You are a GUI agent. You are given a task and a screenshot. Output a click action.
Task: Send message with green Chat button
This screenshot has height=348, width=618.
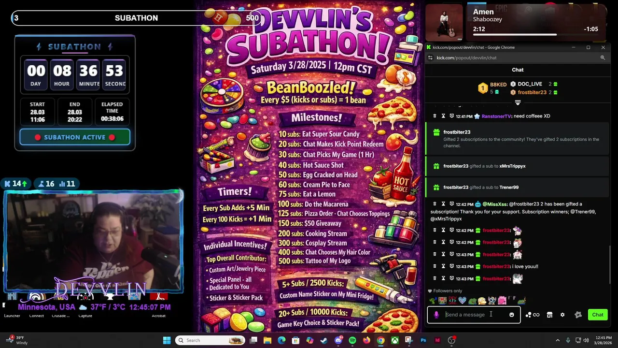tap(598, 315)
